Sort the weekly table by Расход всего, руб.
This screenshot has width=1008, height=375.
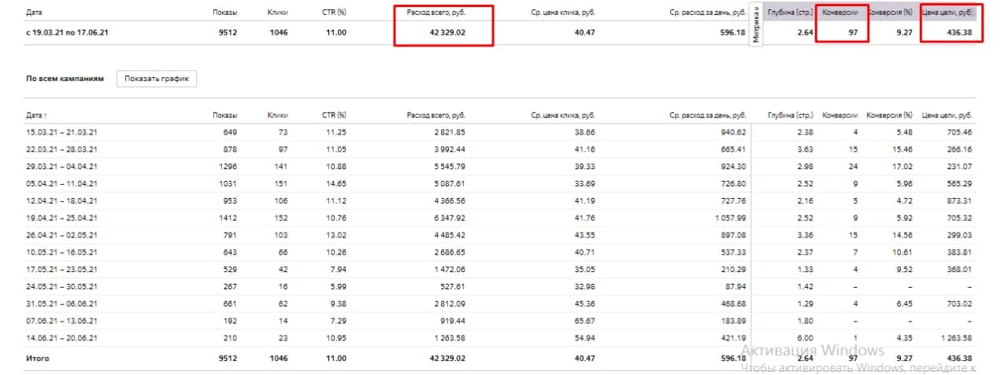(x=435, y=116)
